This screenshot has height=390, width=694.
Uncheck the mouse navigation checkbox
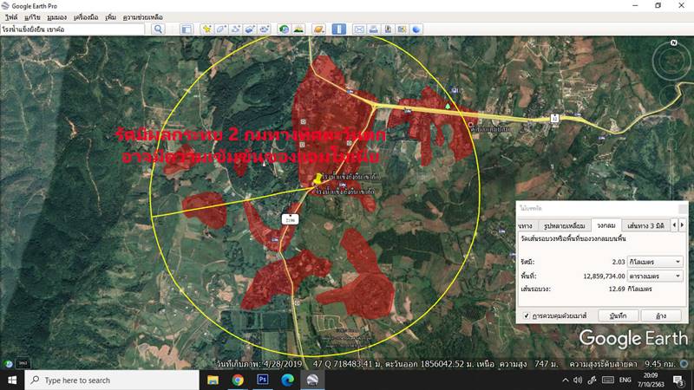tap(527, 315)
